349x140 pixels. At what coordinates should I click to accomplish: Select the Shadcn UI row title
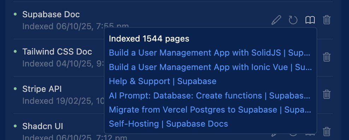coord(42,126)
